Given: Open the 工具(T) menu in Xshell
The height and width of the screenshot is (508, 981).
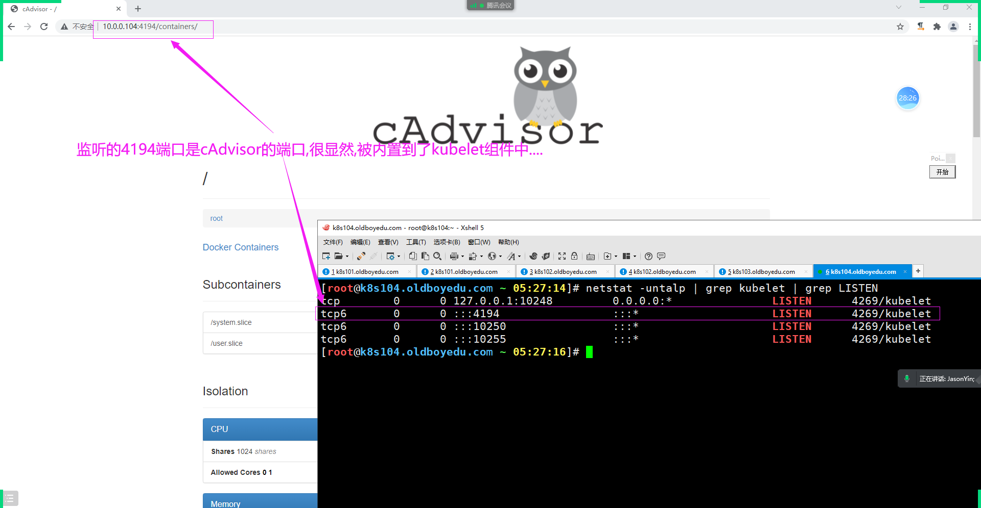Looking at the screenshot, I should [415, 242].
